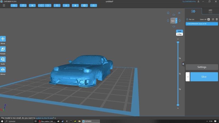
Task: Rotate view up with top arrow
Action: (x=174, y=15)
